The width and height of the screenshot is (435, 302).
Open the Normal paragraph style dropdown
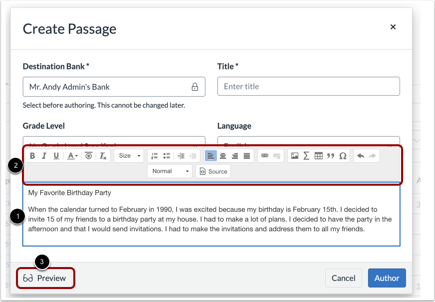coord(170,171)
